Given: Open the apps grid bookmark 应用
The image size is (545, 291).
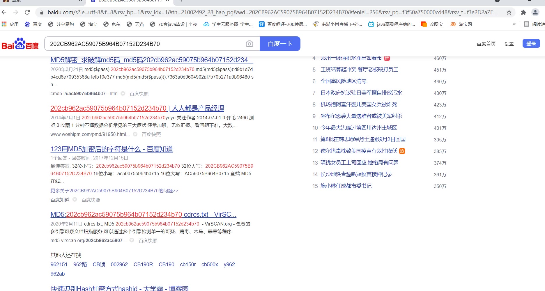Looking at the screenshot, I should click(10, 24).
